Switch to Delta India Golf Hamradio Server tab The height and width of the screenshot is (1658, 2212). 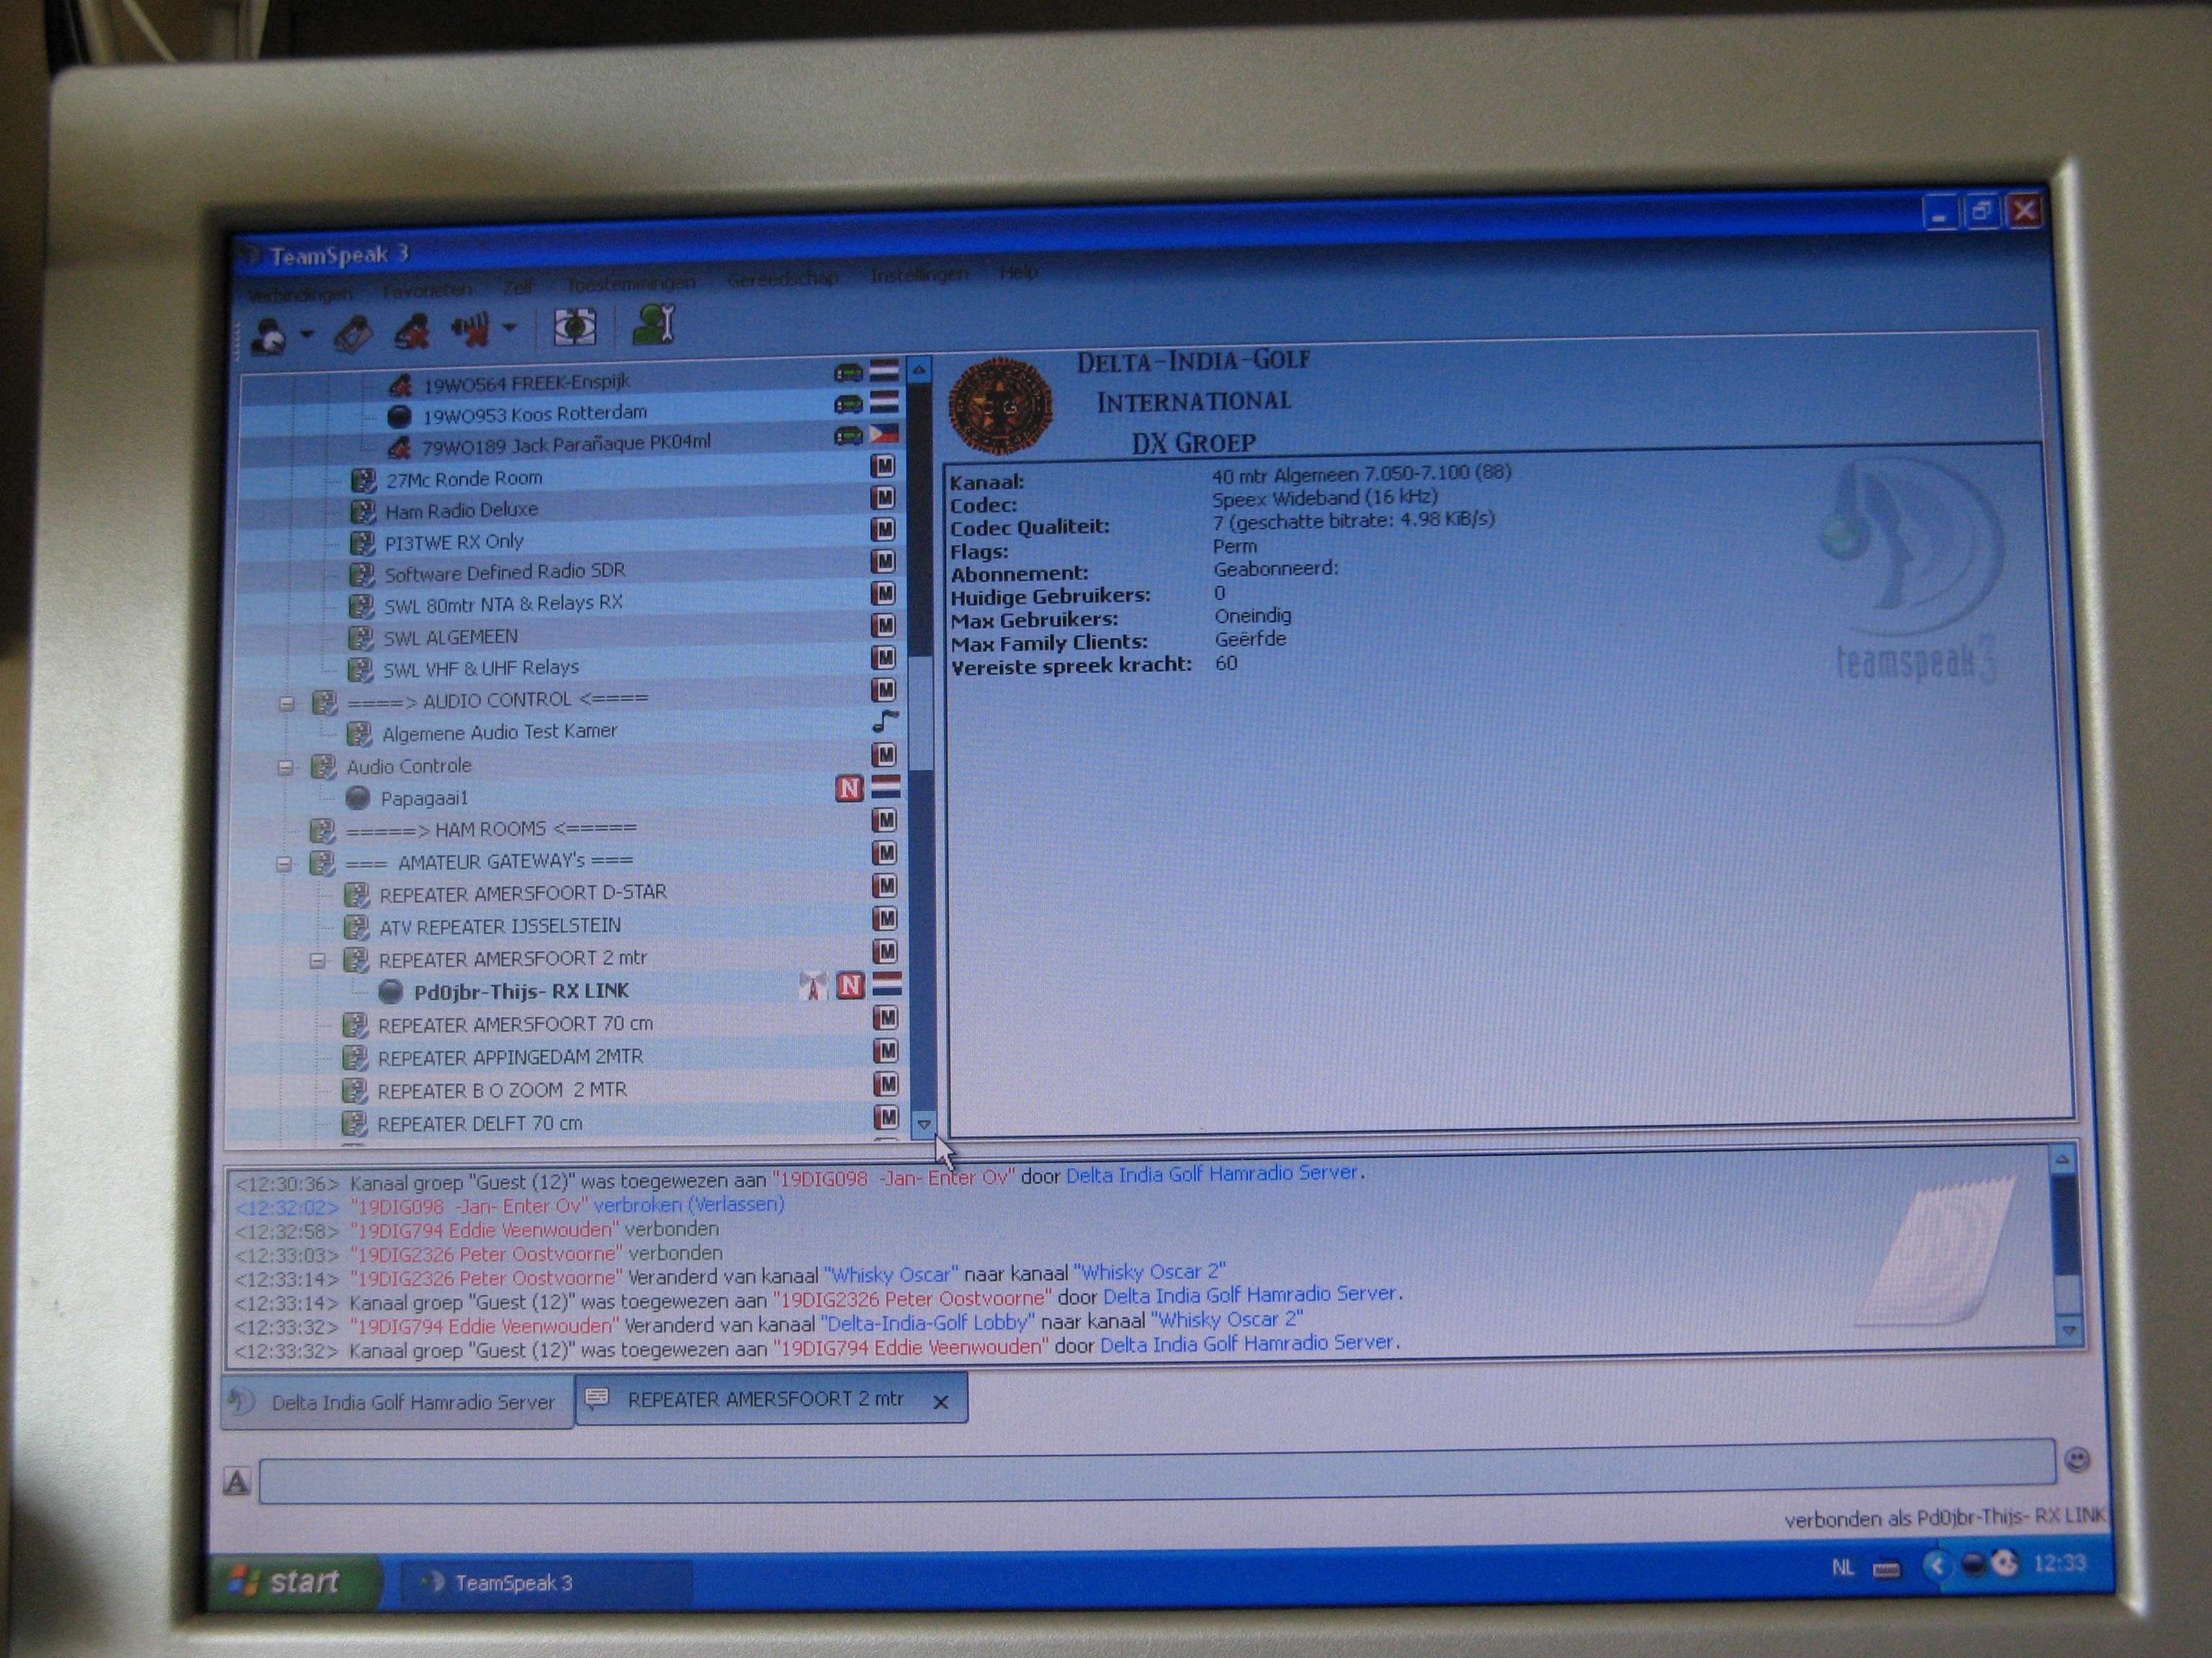click(x=398, y=1402)
